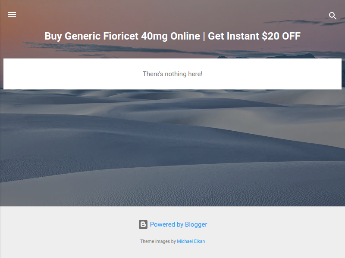Click the blog title heading
The height and width of the screenshot is (258, 345).
[x=172, y=36]
